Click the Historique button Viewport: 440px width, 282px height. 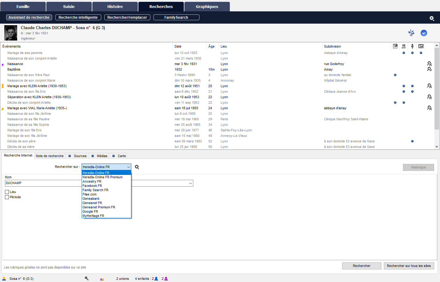tap(419, 167)
